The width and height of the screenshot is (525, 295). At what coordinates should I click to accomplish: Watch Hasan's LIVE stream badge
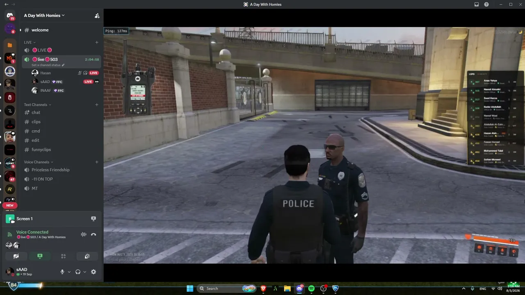(x=94, y=73)
